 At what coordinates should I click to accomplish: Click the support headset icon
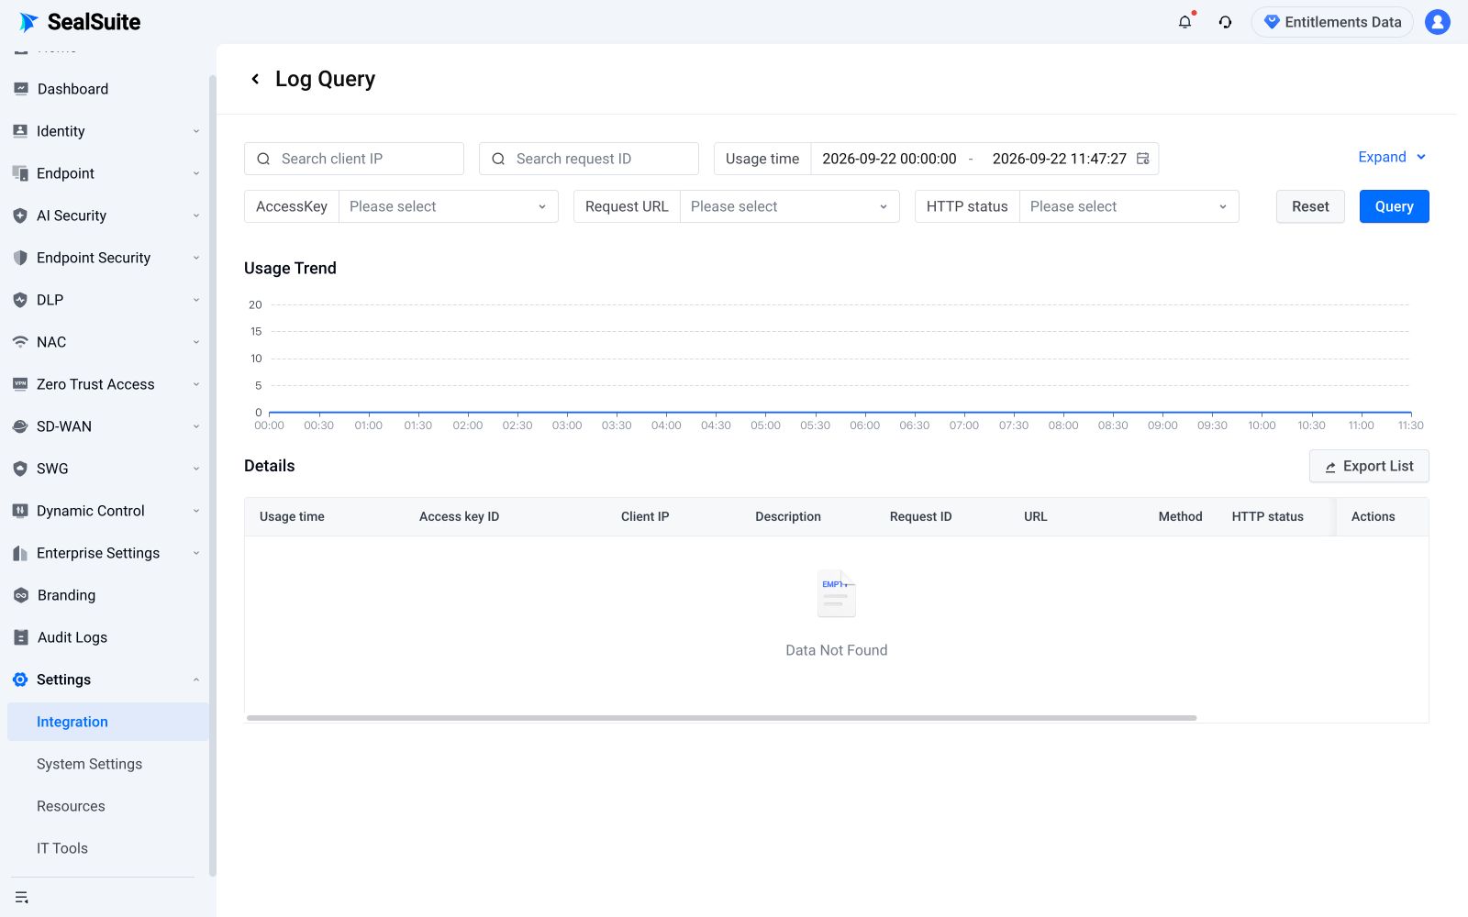pyautogui.click(x=1225, y=22)
